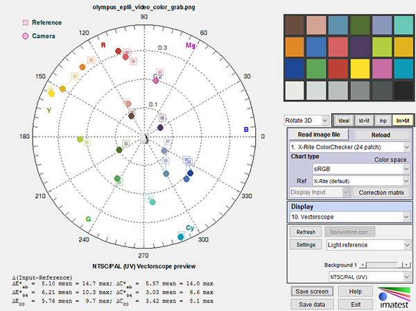416x311 pixels.
Task: Click the red patch in third row
Action: tap(338, 69)
